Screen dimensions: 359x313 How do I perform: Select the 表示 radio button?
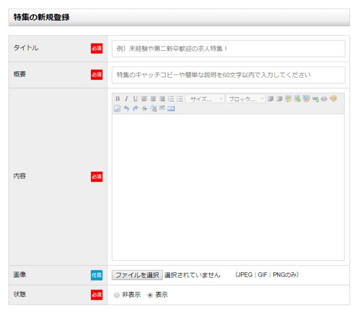150,295
